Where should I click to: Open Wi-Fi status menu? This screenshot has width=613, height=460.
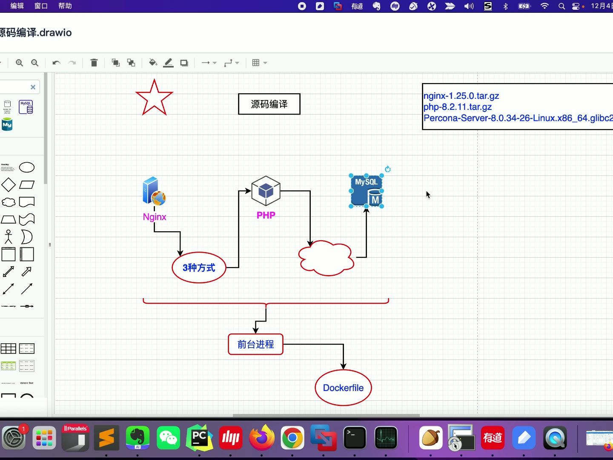pos(544,6)
